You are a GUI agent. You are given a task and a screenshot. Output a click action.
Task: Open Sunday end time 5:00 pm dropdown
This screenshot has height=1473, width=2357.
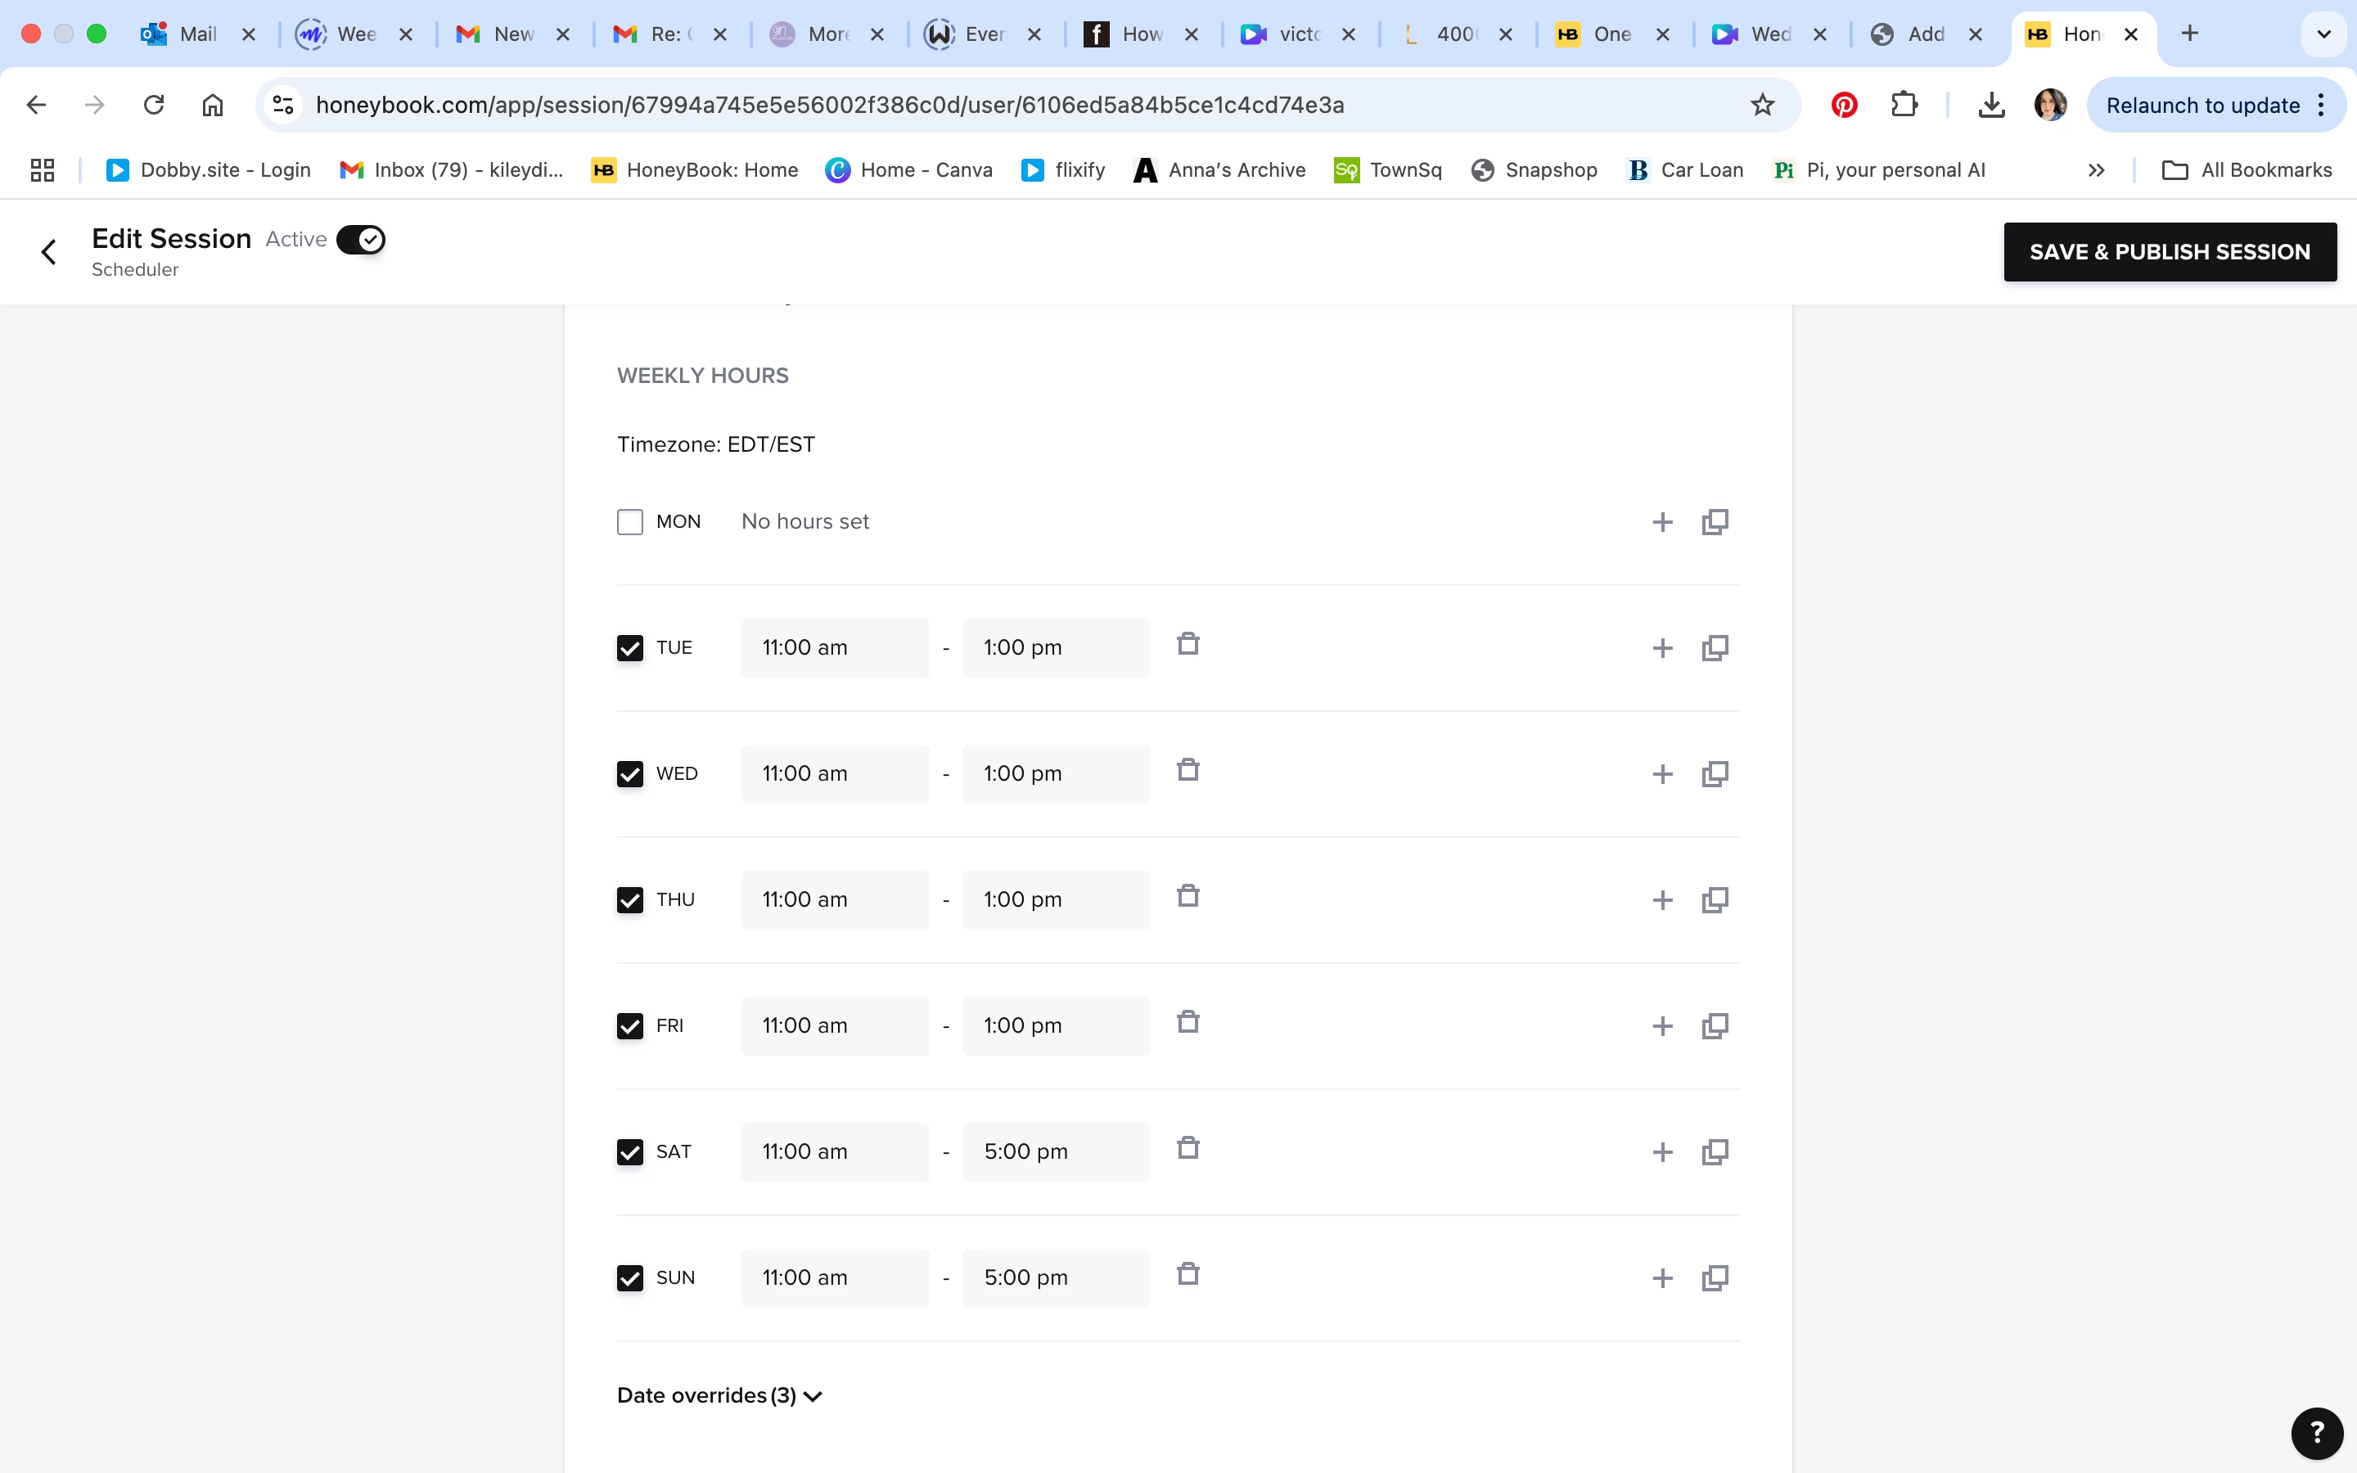[1056, 1278]
